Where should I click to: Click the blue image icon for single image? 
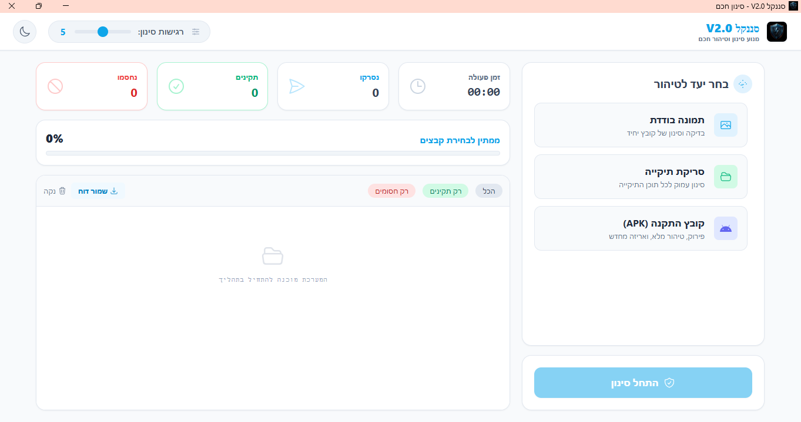coord(726,125)
